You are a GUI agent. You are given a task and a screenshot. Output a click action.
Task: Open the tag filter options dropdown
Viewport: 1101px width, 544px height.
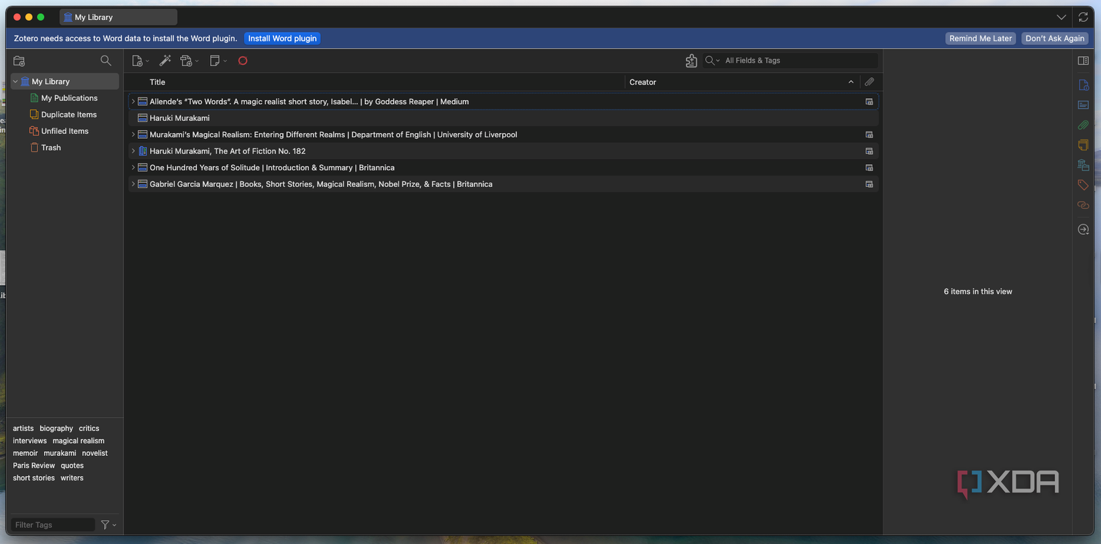click(109, 525)
